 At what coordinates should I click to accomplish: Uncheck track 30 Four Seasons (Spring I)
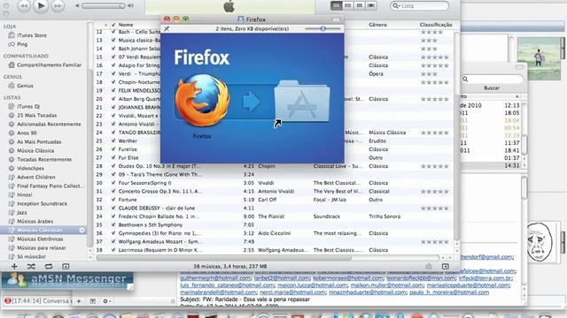(x=113, y=183)
